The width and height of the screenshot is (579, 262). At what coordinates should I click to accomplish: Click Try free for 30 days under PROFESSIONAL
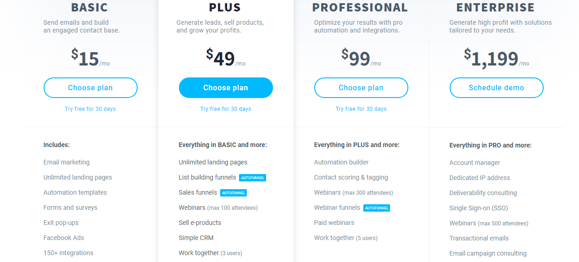361,109
